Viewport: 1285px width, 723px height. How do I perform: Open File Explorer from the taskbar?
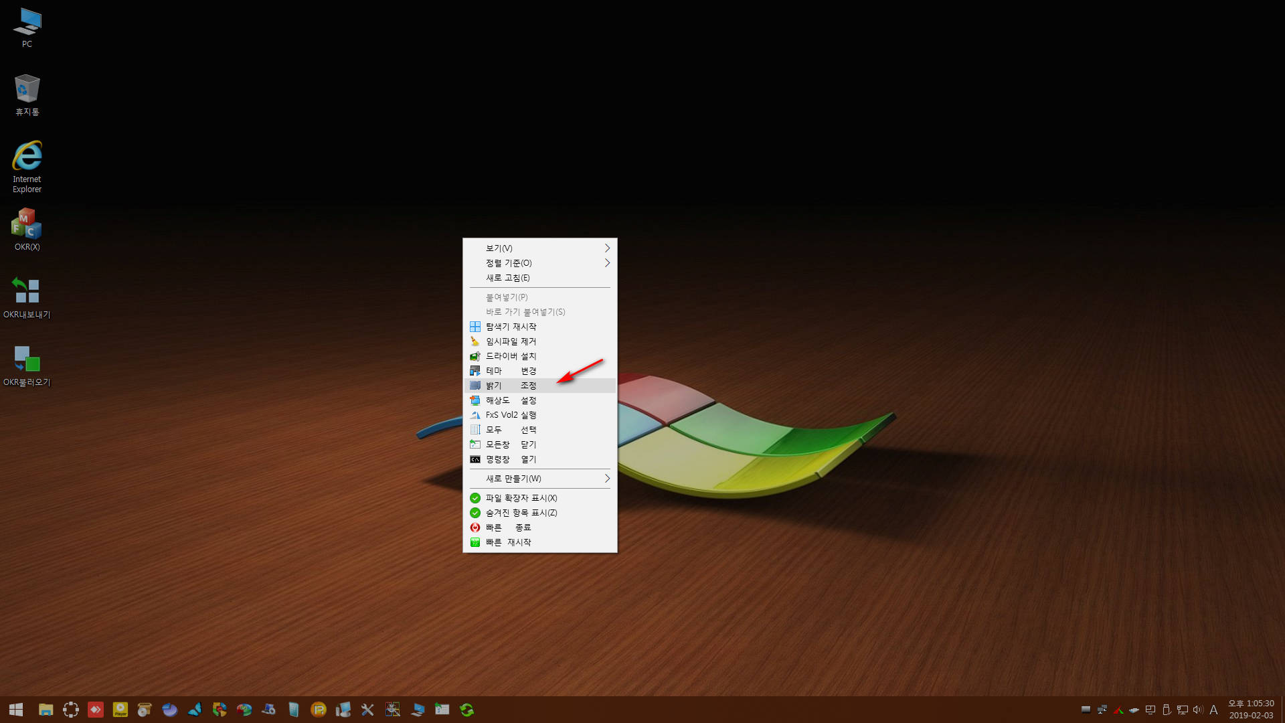coord(46,710)
